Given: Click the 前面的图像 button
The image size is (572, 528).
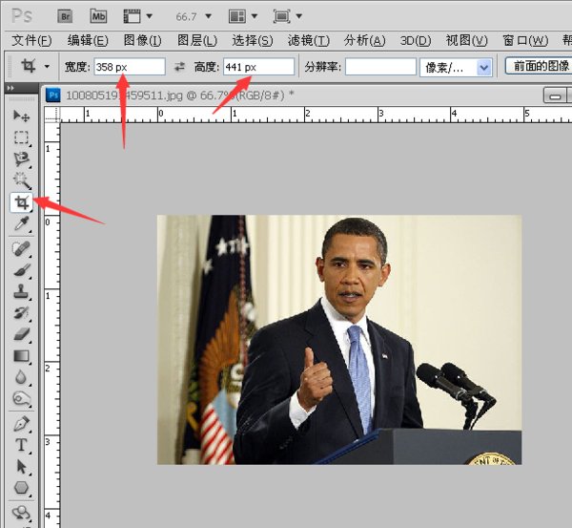Looking at the screenshot, I should [x=536, y=66].
